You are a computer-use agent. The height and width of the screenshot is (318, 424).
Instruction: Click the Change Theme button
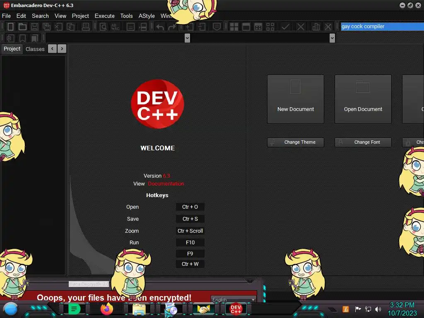pyautogui.click(x=296, y=142)
